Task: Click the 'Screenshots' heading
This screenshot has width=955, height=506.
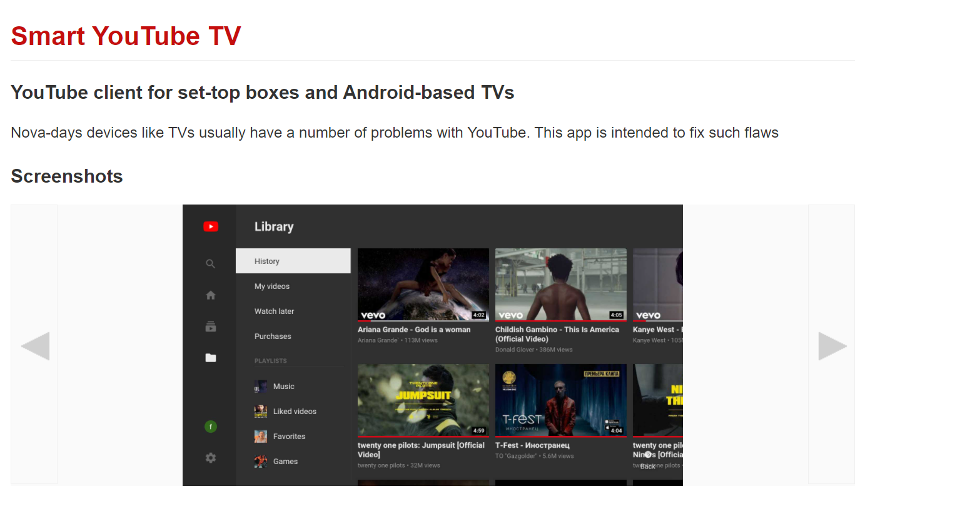Action: coord(67,176)
